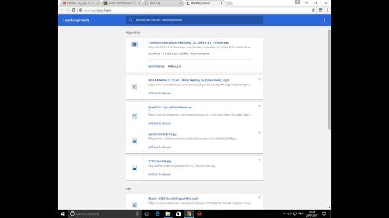Open downloads page more-actions menu
Screen dimensions: 389x218
coord(324,20)
